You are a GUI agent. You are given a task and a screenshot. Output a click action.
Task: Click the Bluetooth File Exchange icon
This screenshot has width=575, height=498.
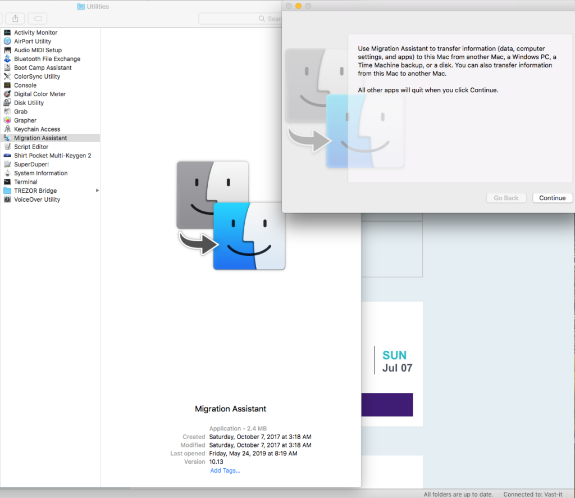coord(7,59)
